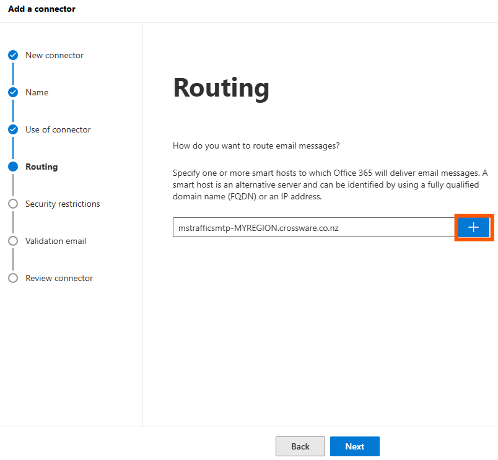Click the empty circle beside Security restrictions
Screen dimensions: 498x460
click(13, 204)
